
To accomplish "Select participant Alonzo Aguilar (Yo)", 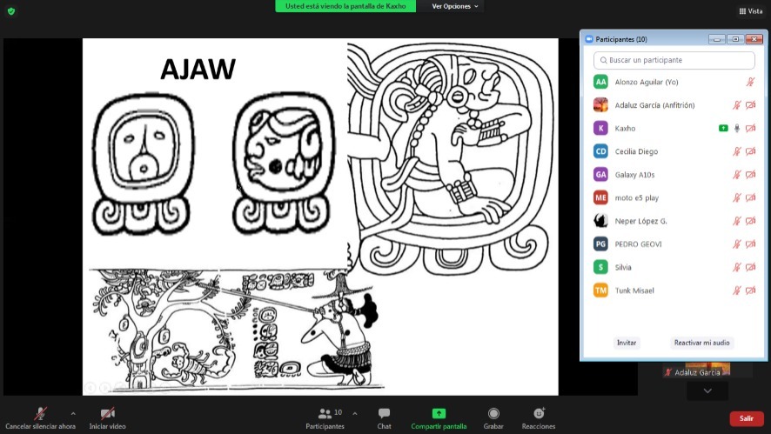I will pyautogui.click(x=674, y=82).
